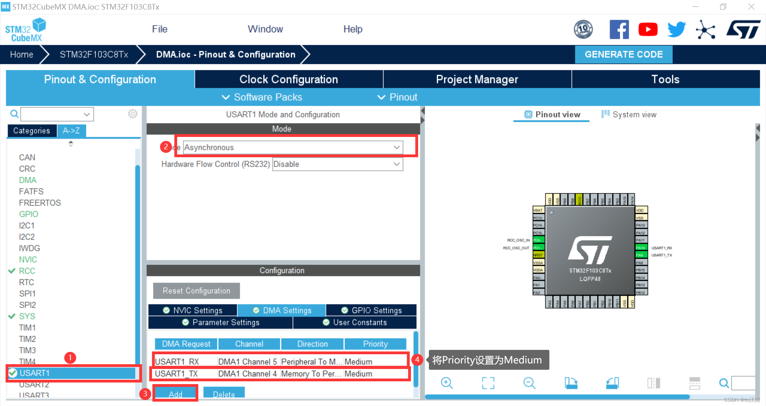766x406 pixels.
Task: Click the pin search magnifier icon
Action: coord(724,383)
